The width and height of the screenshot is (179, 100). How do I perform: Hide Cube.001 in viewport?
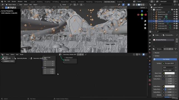point(174,21)
